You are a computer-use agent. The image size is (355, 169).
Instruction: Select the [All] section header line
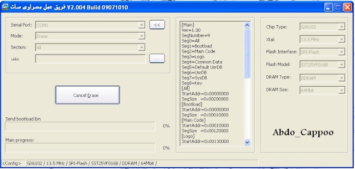click(185, 88)
